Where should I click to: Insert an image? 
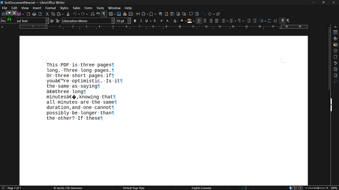tap(119, 14)
